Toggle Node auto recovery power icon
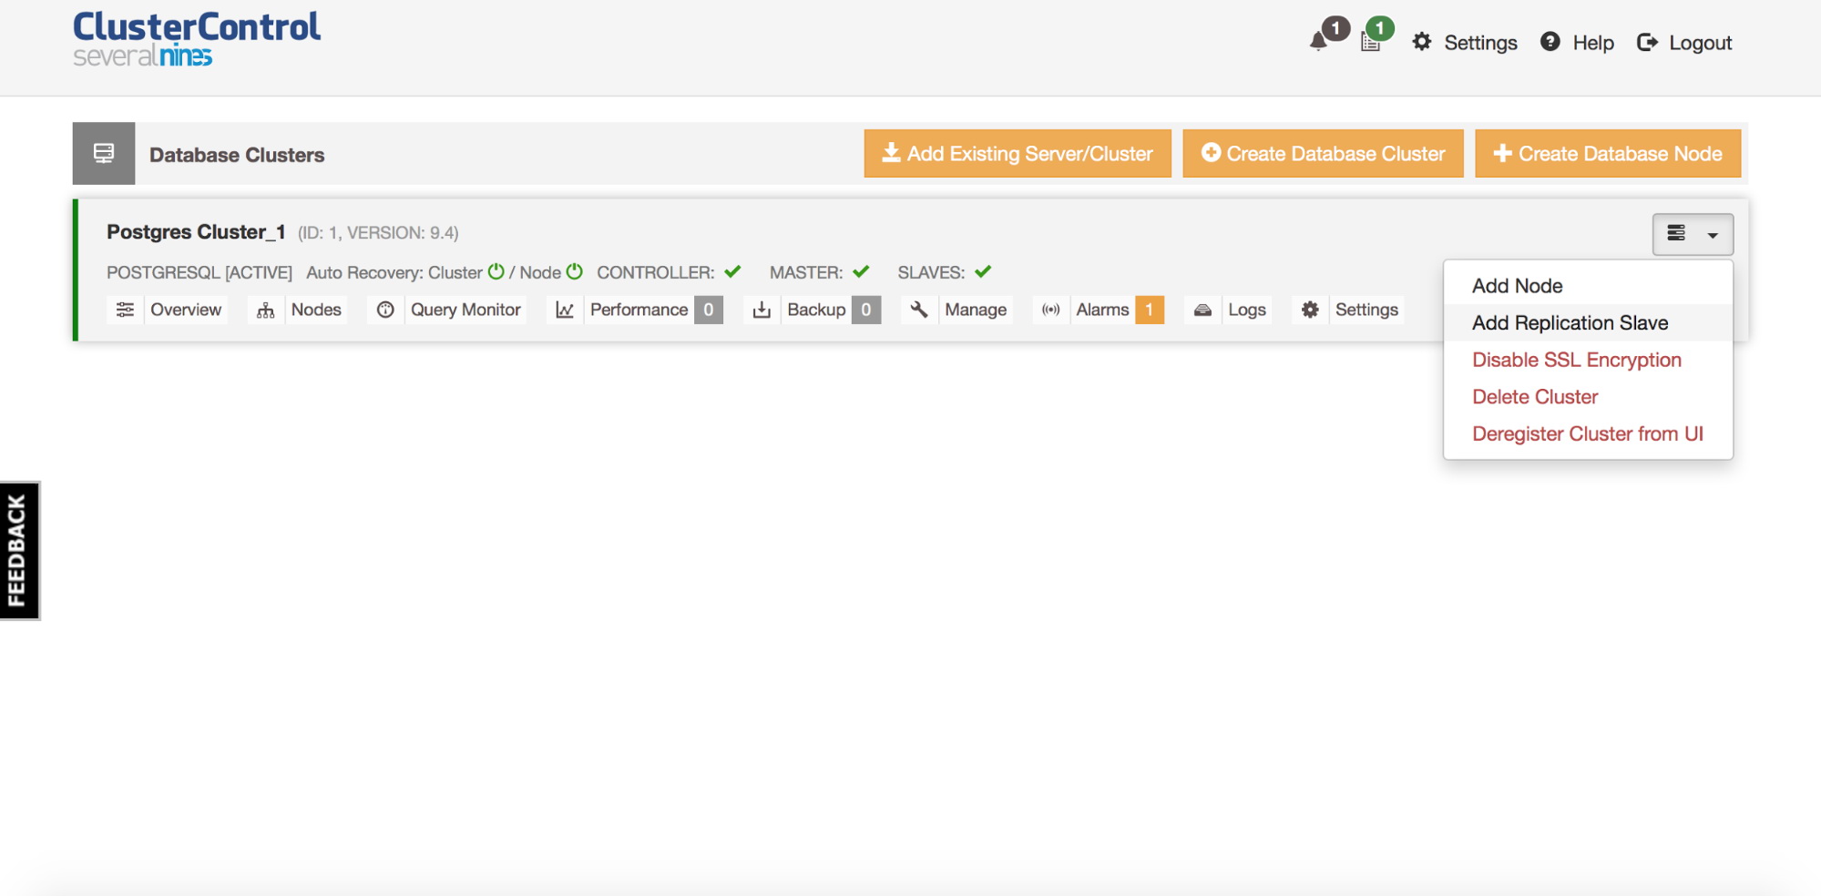Screen dimensions: 1821x896 575,271
